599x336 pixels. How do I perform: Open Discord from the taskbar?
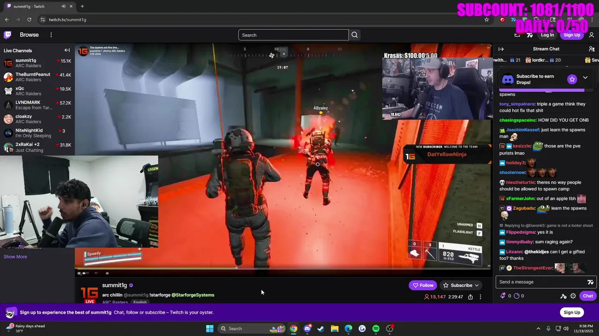(307, 329)
